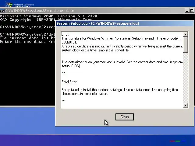This screenshot has height=146, width=195.
Task: Click the cmd.exe window system icon
Action: 2,11
